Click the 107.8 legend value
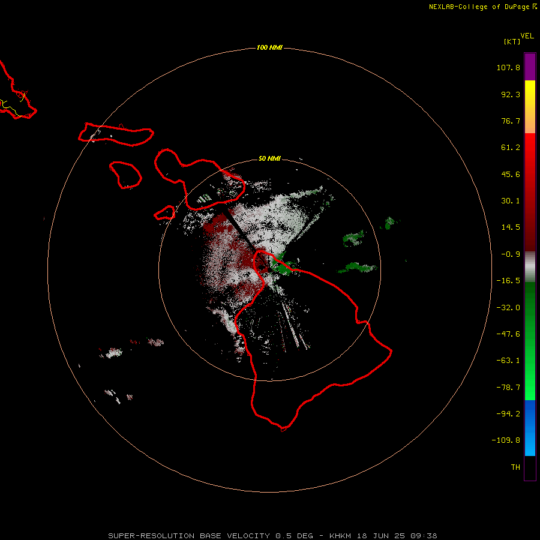 [508, 67]
